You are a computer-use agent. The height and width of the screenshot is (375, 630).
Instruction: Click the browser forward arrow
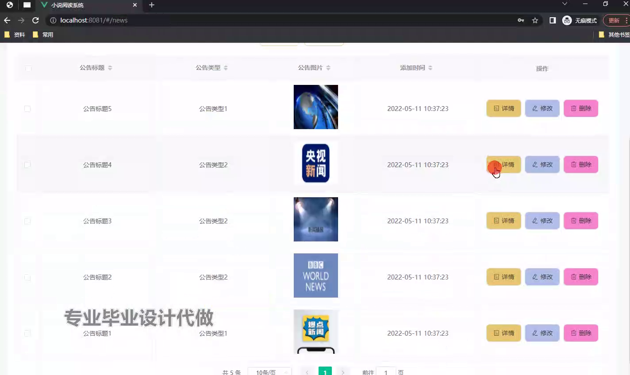(x=21, y=20)
